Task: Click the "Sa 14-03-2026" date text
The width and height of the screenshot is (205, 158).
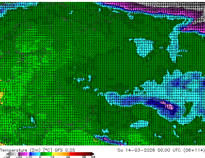Action: click(136, 150)
